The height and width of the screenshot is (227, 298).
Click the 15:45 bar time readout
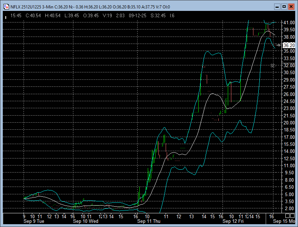16,15
